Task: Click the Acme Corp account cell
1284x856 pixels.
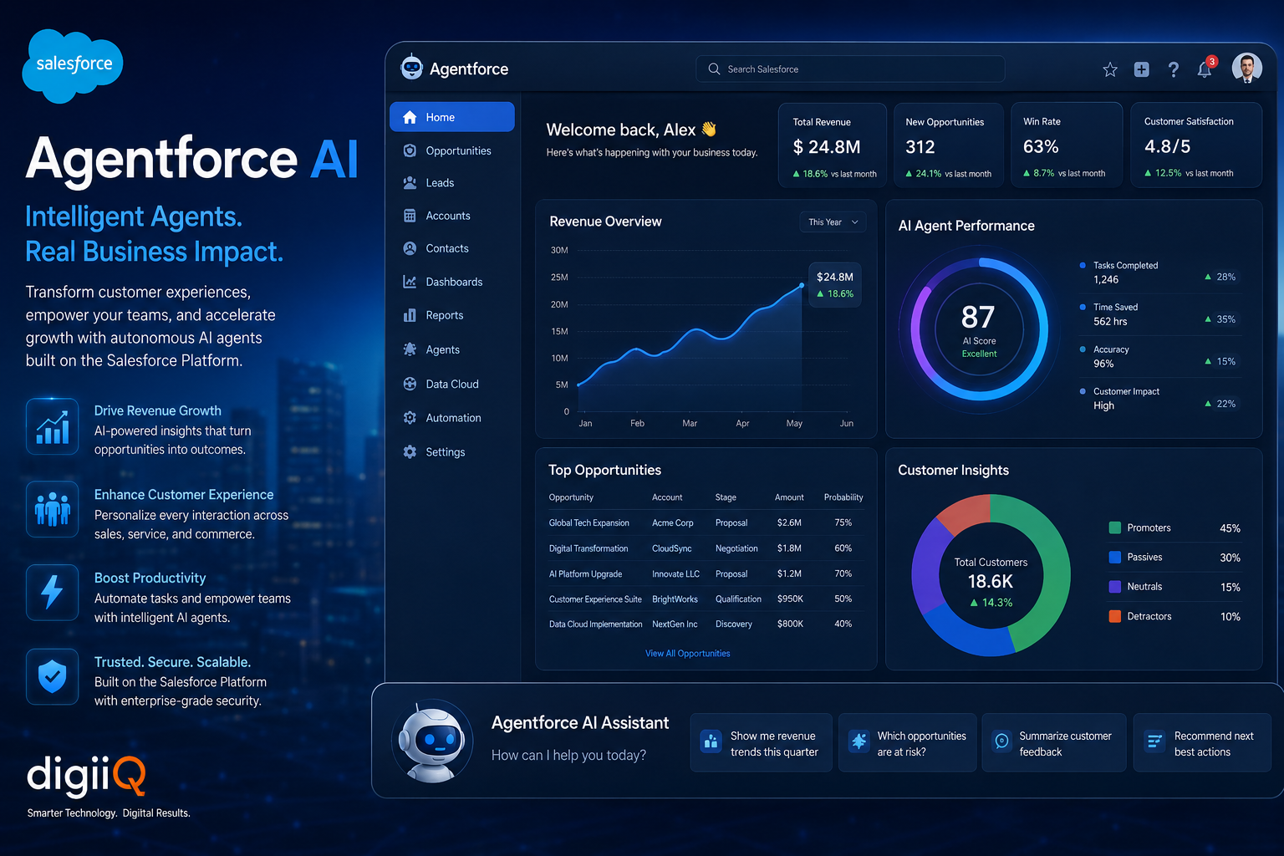Action: (x=673, y=522)
